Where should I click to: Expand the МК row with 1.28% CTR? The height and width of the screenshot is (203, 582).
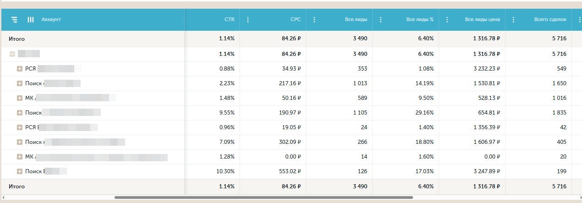pyautogui.click(x=20, y=157)
